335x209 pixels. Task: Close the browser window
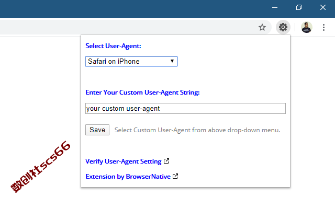pyautogui.click(x=323, y=8)
